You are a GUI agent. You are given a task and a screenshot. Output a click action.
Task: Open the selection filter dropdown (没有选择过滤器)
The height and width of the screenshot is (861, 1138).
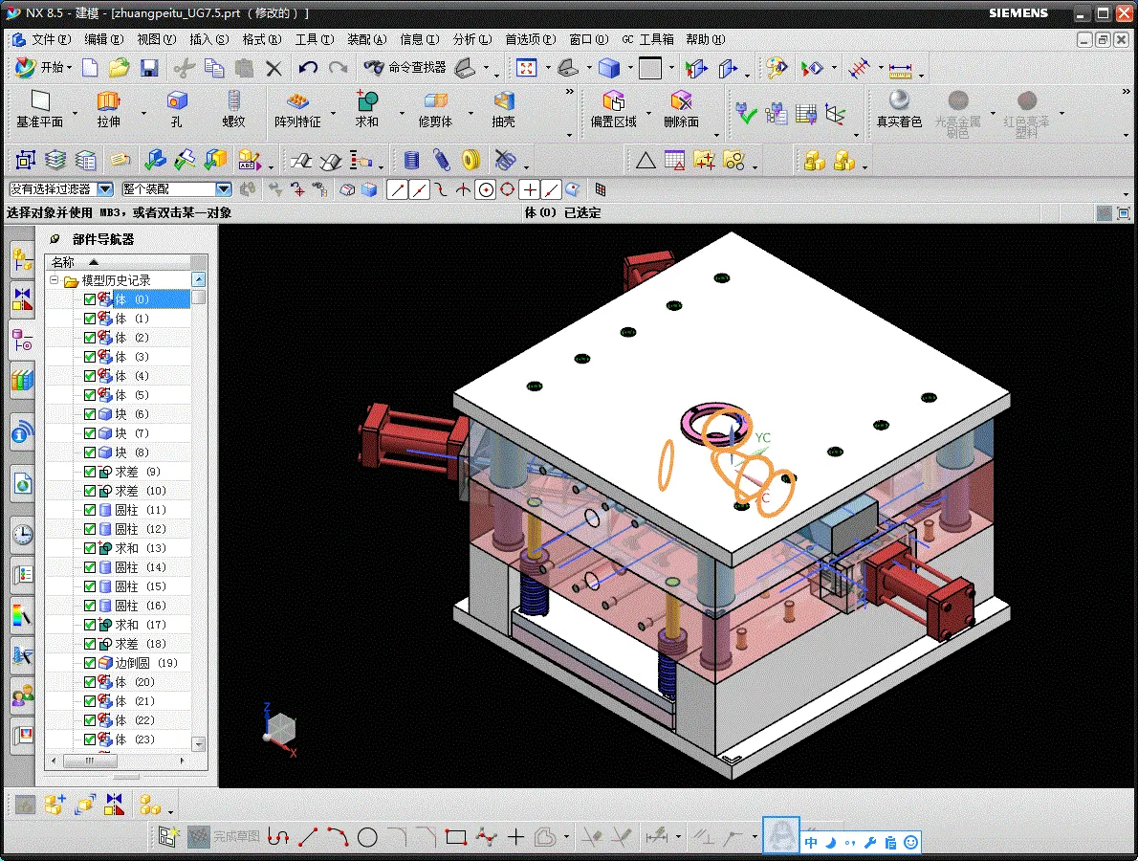tap(105, 189)
